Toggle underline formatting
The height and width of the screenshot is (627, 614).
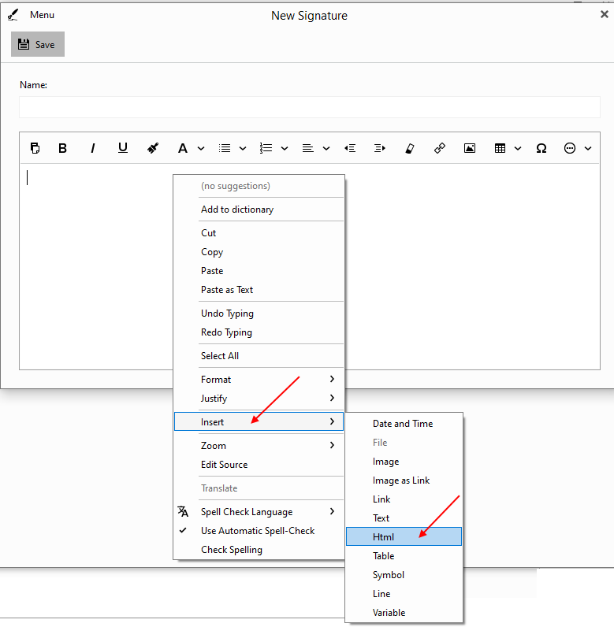coord(123,148)
